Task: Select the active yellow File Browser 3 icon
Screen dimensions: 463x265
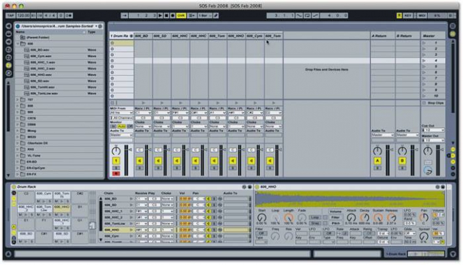Action: tap(8, 65)
